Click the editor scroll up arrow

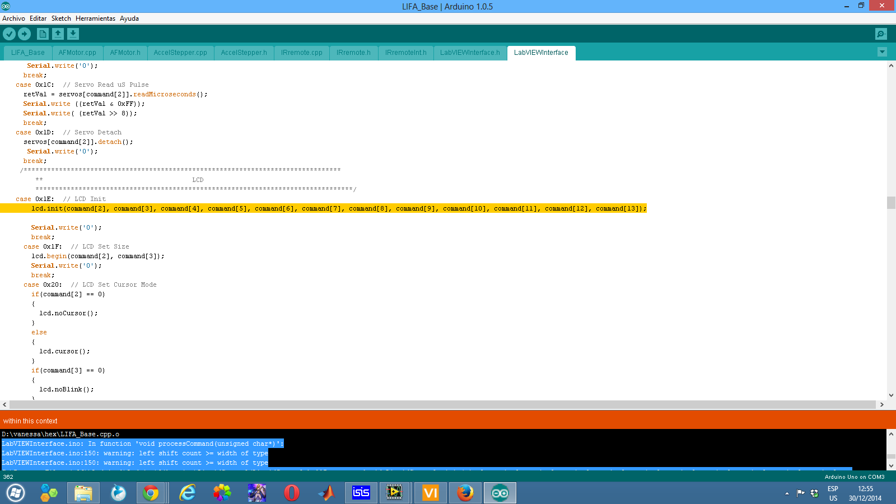[891, 66]
